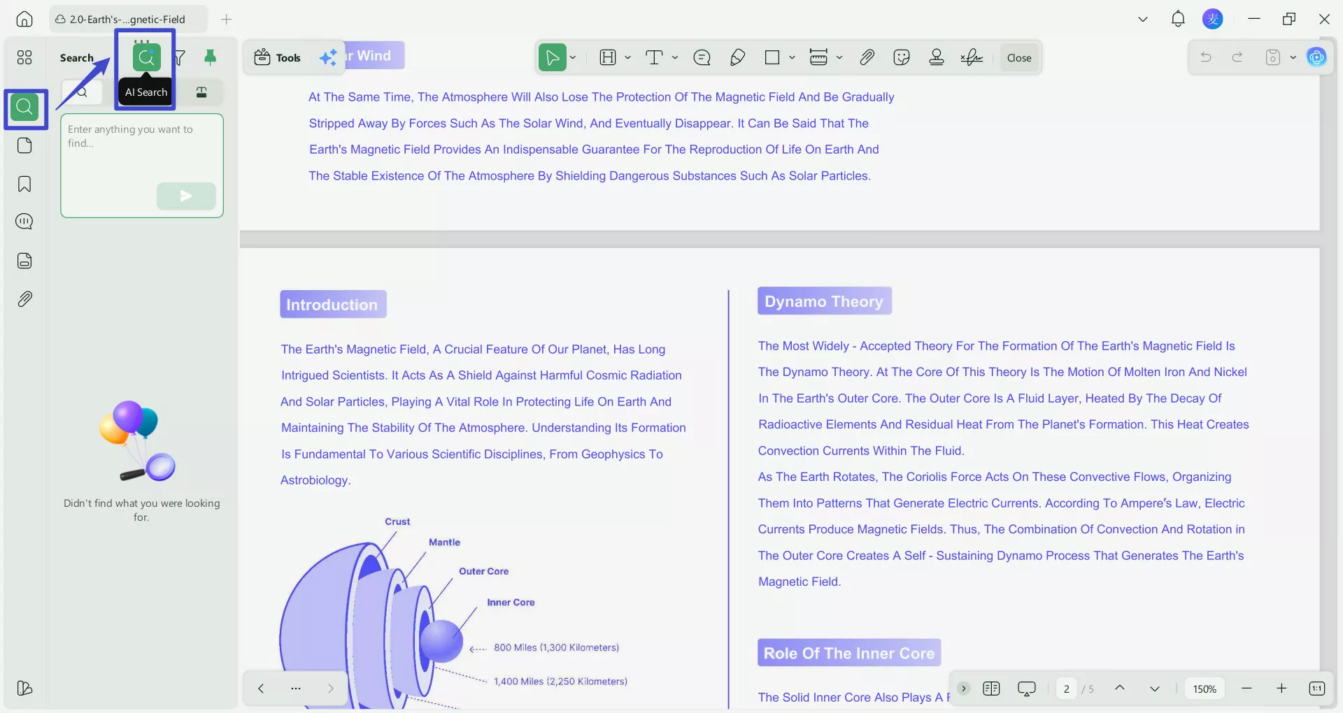Select the AI Search icon
The height and width of the screenshot is (713, 1343).
(147, 57)
